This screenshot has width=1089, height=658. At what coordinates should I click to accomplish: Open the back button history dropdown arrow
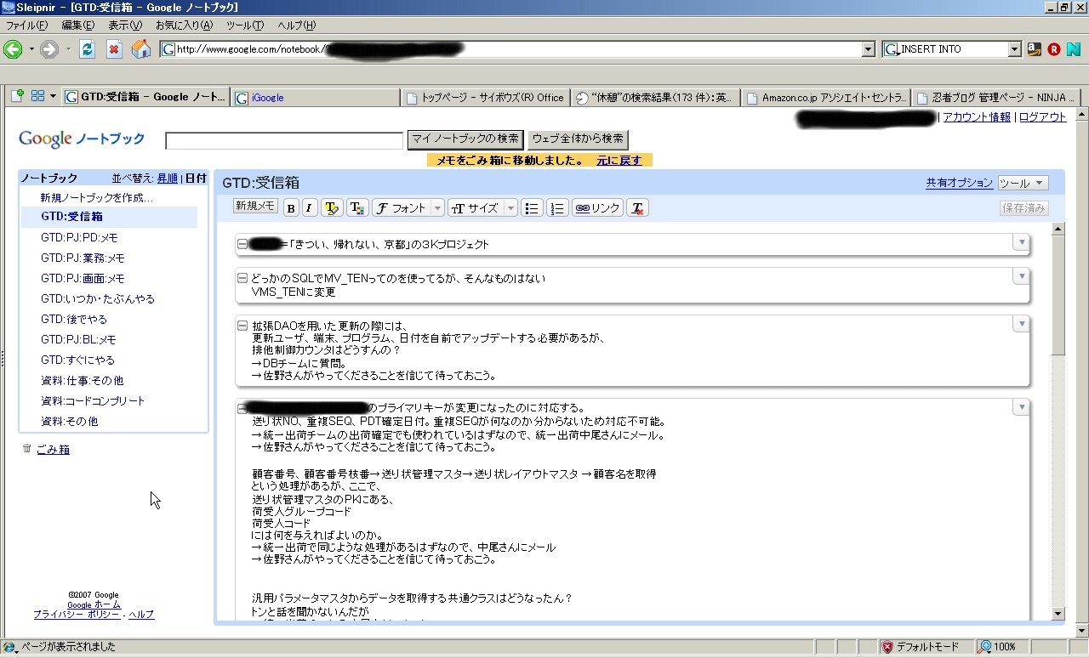31,49
